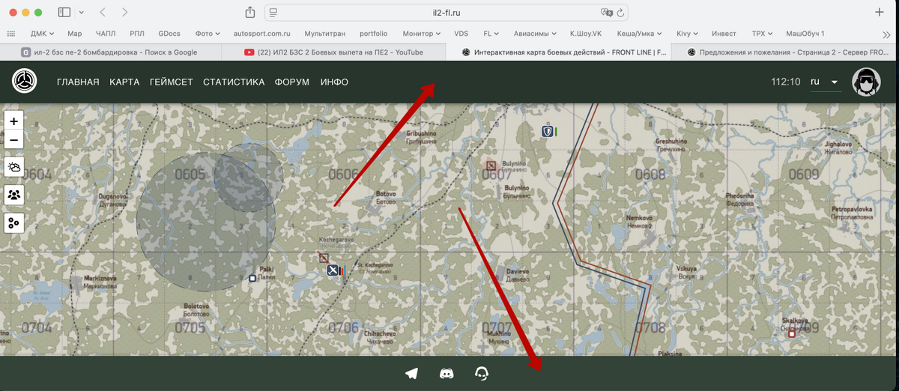Select the shield marker near Bulynino
Screen dimensions: 899x391
(x=548, y=132)
